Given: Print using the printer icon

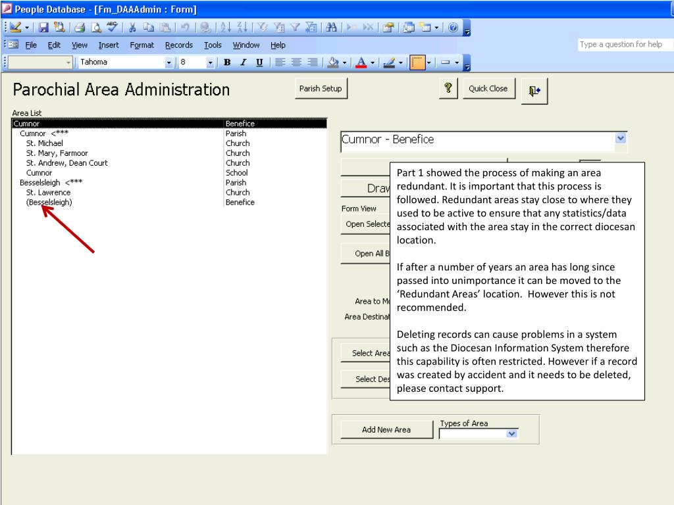Looking at the screenshot, I should [x=80, y=28].
